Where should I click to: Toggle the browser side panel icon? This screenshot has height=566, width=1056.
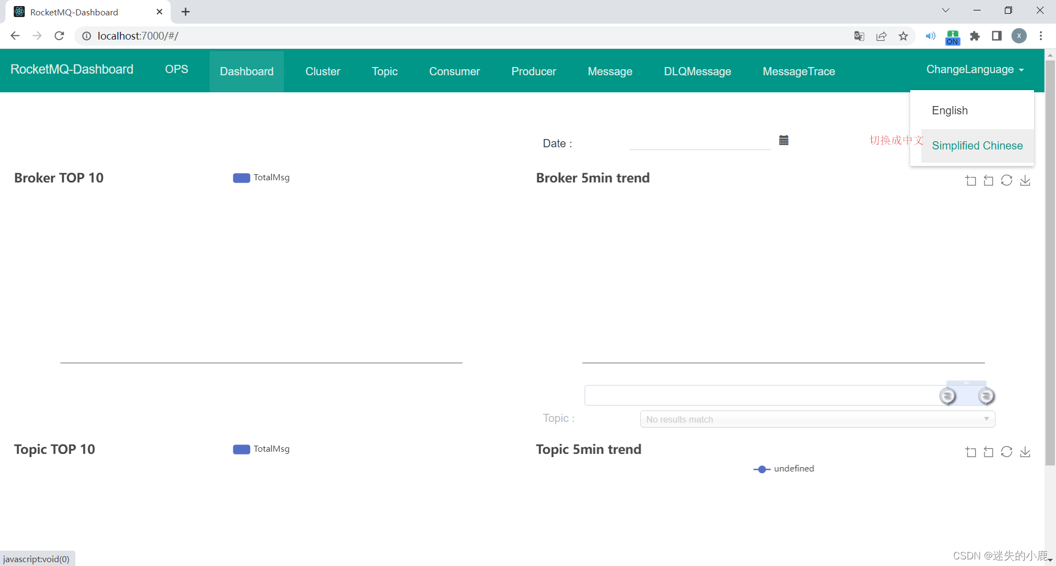click(997, 36)
